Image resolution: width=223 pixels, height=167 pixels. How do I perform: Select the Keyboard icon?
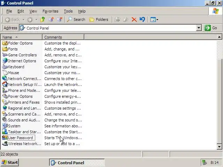[x=5, y=67]
